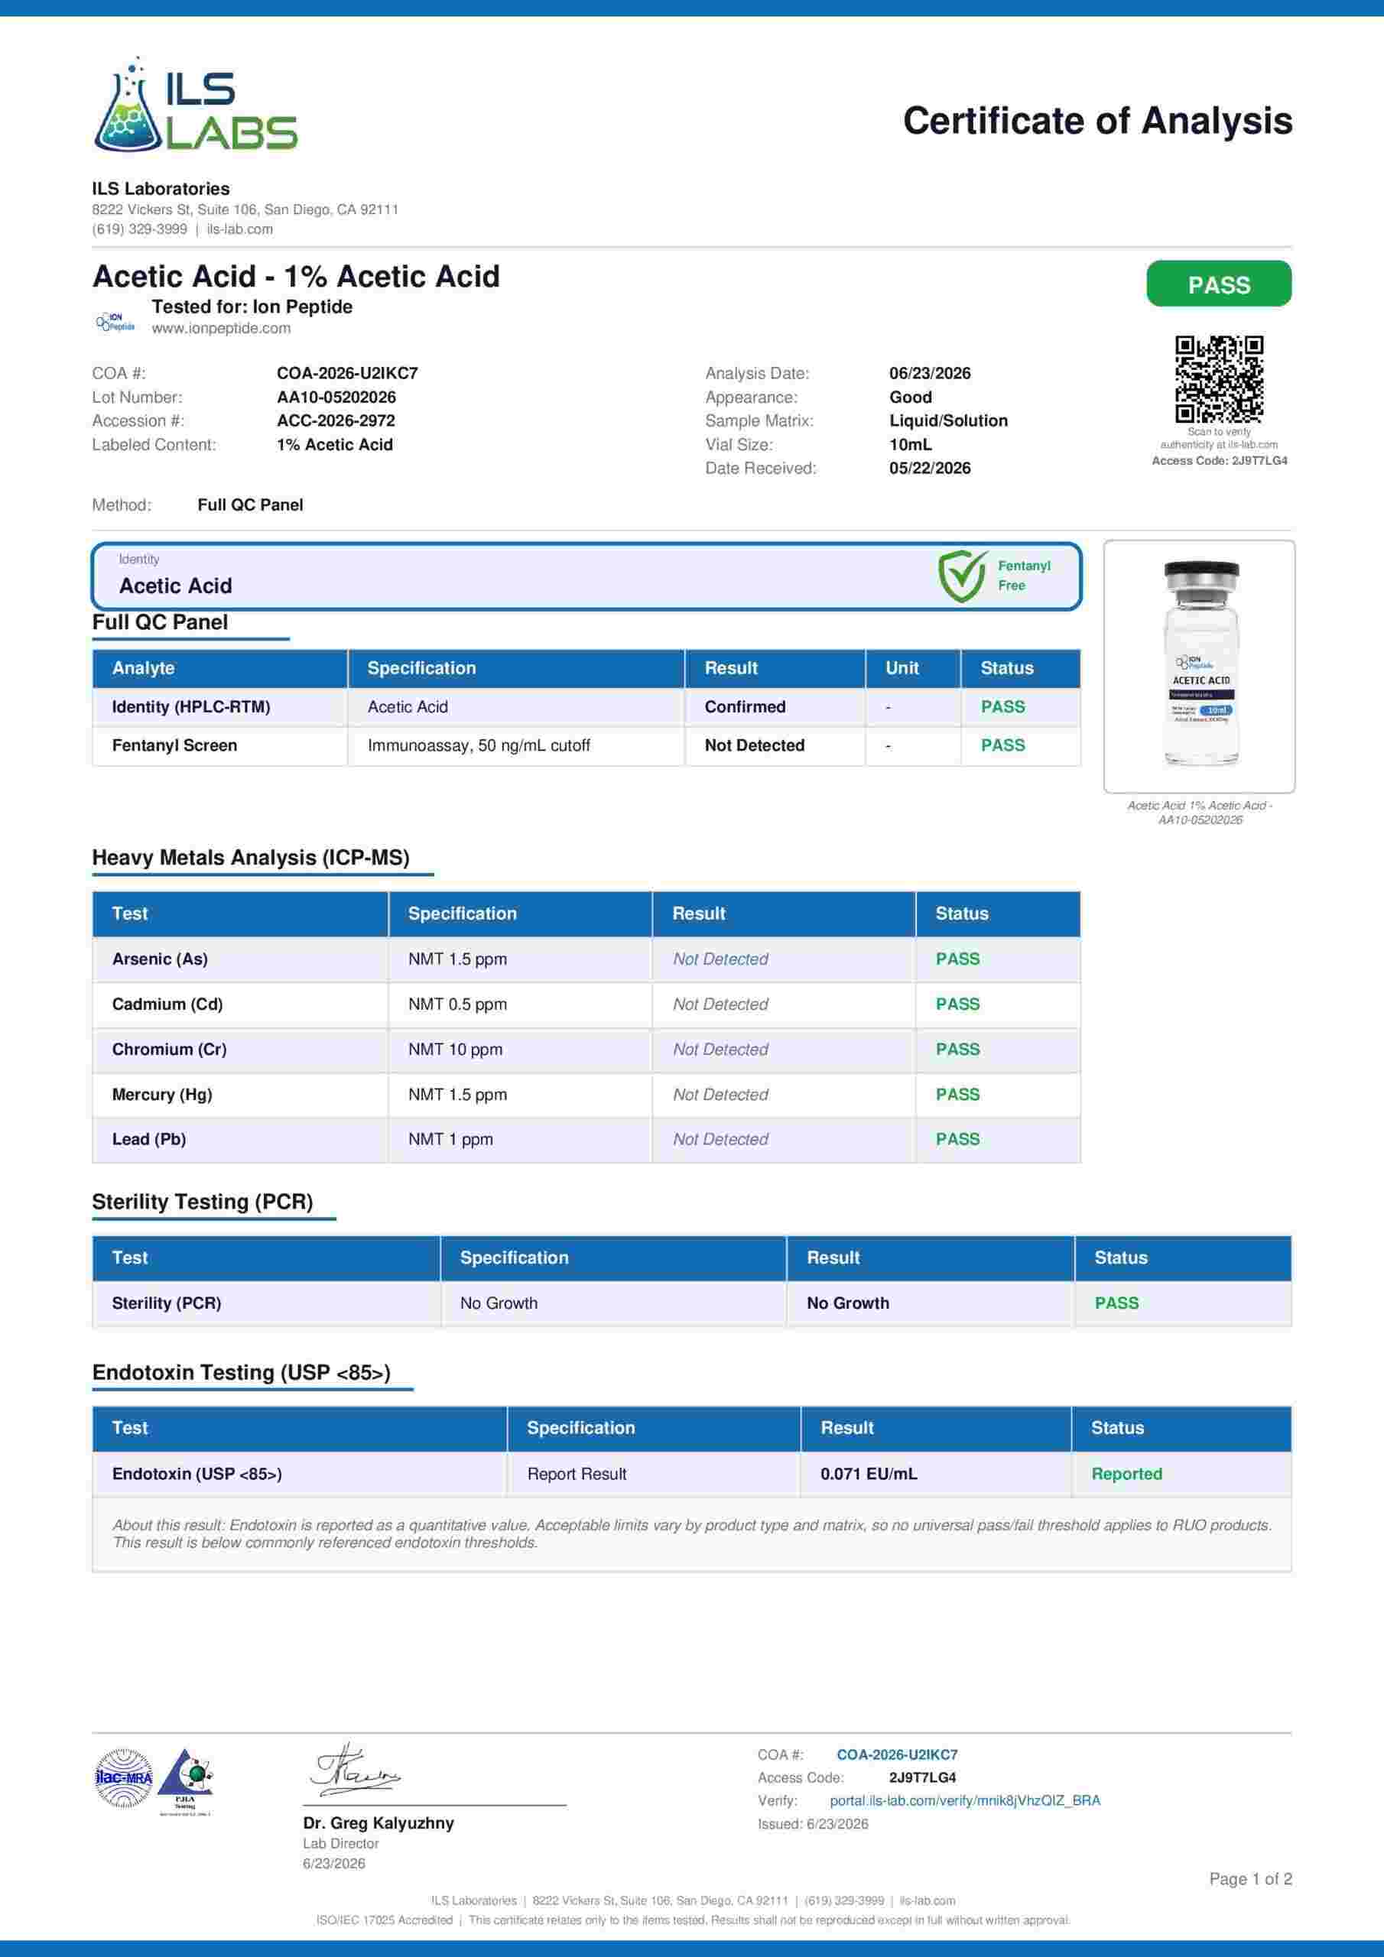Click the COA-2026-U2IKC7 link in footer
This screenshot has width=1384, height=1957.
[897, 1754]
